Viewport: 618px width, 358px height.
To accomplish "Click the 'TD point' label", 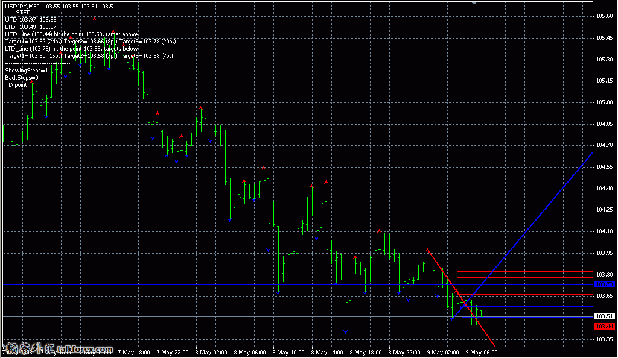I will [16, 84].
